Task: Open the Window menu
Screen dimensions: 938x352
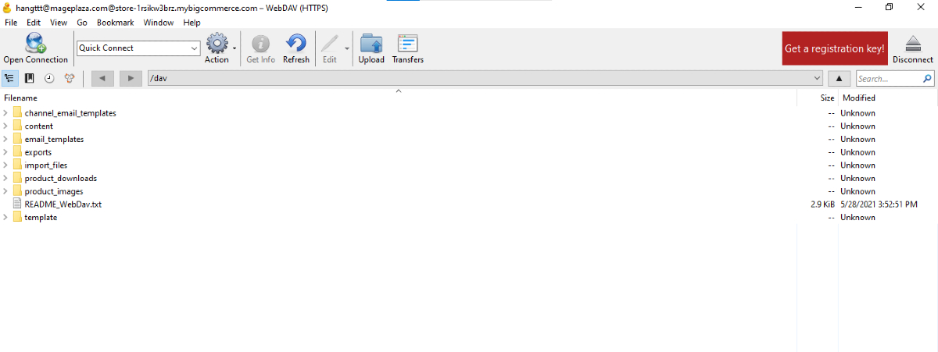Action: coord(158,23)
